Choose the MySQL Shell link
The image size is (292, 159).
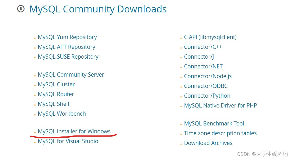pyautogui.click(x=54, y=104)
